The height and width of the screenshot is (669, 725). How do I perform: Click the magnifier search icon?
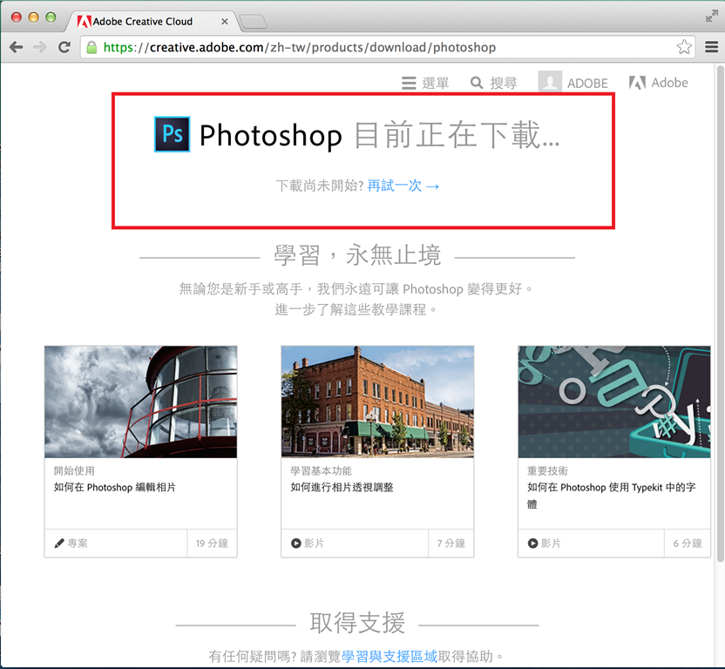[x=477, y=84]
